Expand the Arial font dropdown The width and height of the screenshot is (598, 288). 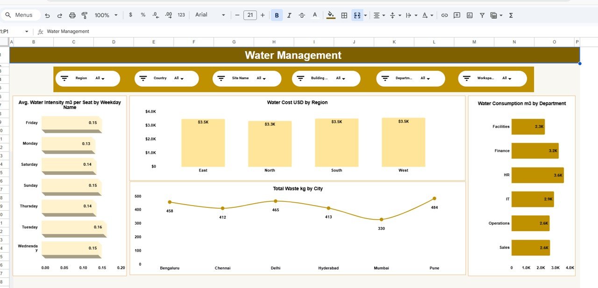click(x=223, y=14)
